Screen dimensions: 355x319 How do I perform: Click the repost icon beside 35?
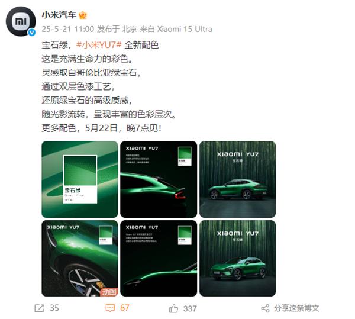[x=39, y=308]
